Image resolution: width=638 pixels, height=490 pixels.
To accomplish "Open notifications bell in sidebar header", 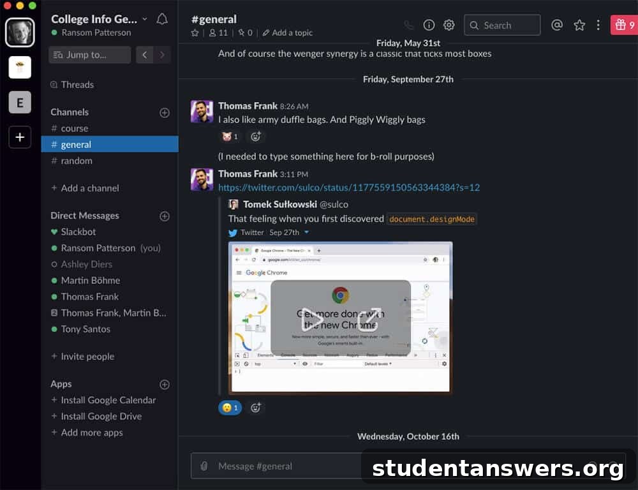I will coord(162,19).
